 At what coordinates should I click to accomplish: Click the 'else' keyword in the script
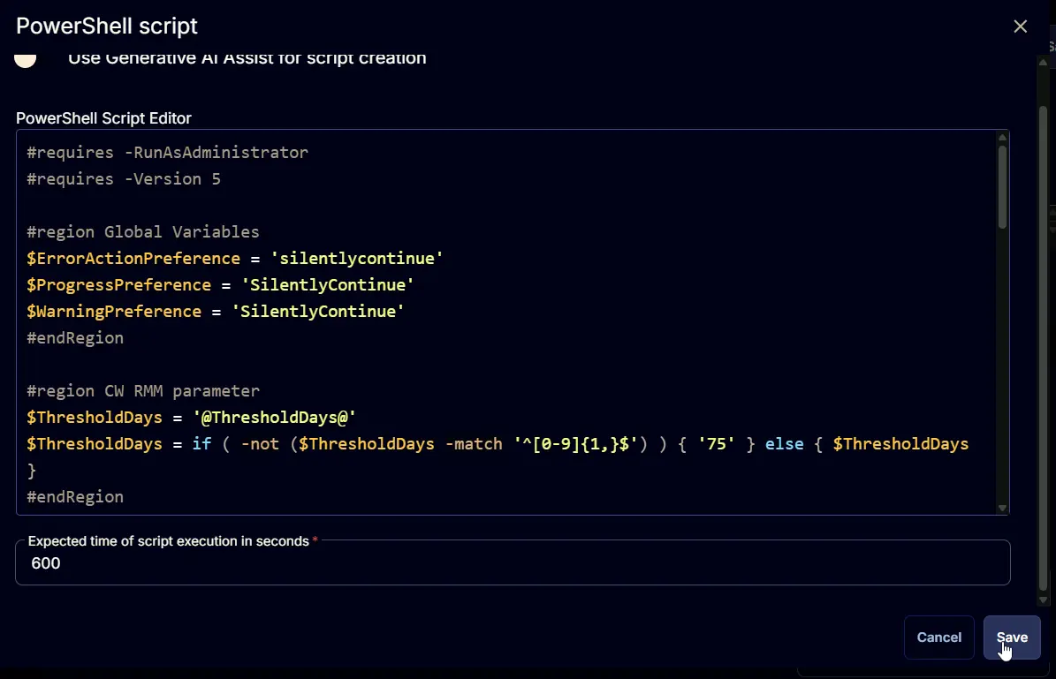tap(785, 444)
